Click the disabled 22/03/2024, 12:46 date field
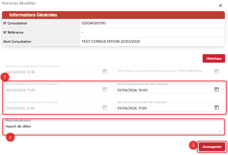The height and width of the screenshot is (155, 228). click(x=52, y=72)
